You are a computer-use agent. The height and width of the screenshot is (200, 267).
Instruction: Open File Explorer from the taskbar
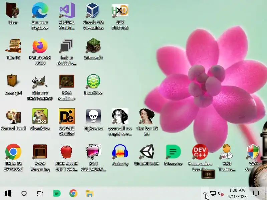point(90,194)
